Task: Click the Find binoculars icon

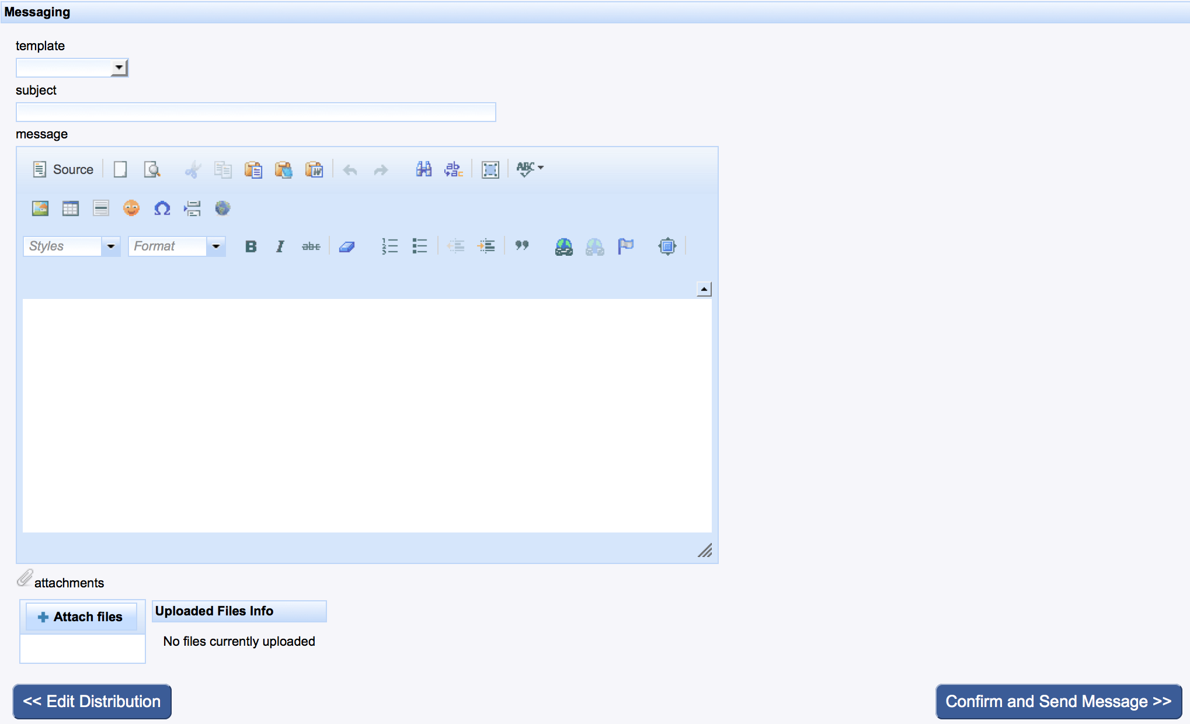Action: 423,169
